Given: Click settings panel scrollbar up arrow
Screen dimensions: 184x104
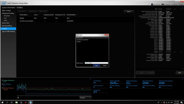Looking at the screenshot, I should (183, 9).
